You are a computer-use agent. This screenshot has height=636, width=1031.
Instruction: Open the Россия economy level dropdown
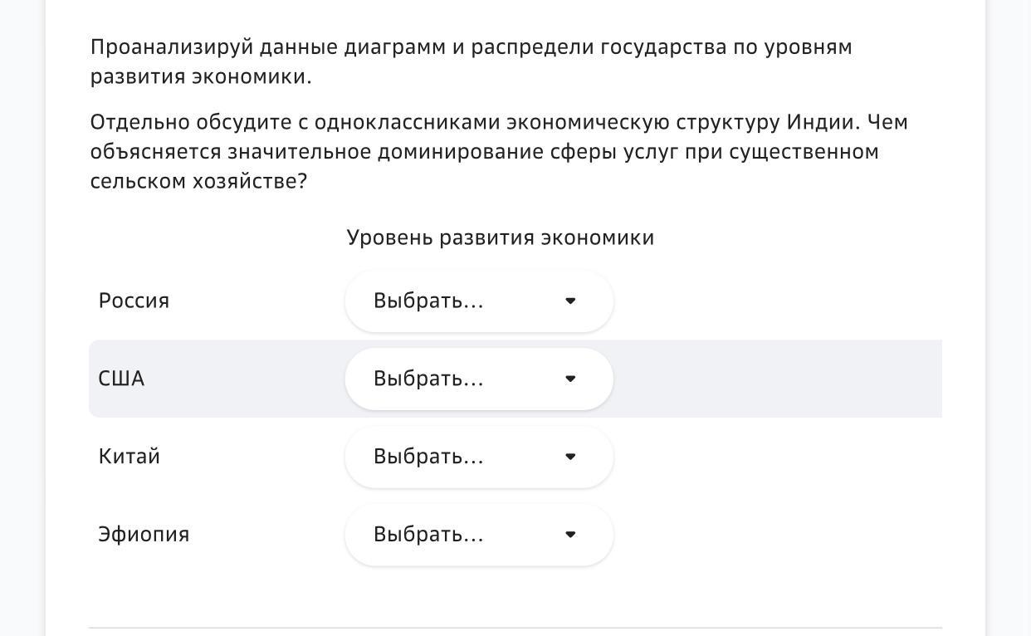click(478, 301)
